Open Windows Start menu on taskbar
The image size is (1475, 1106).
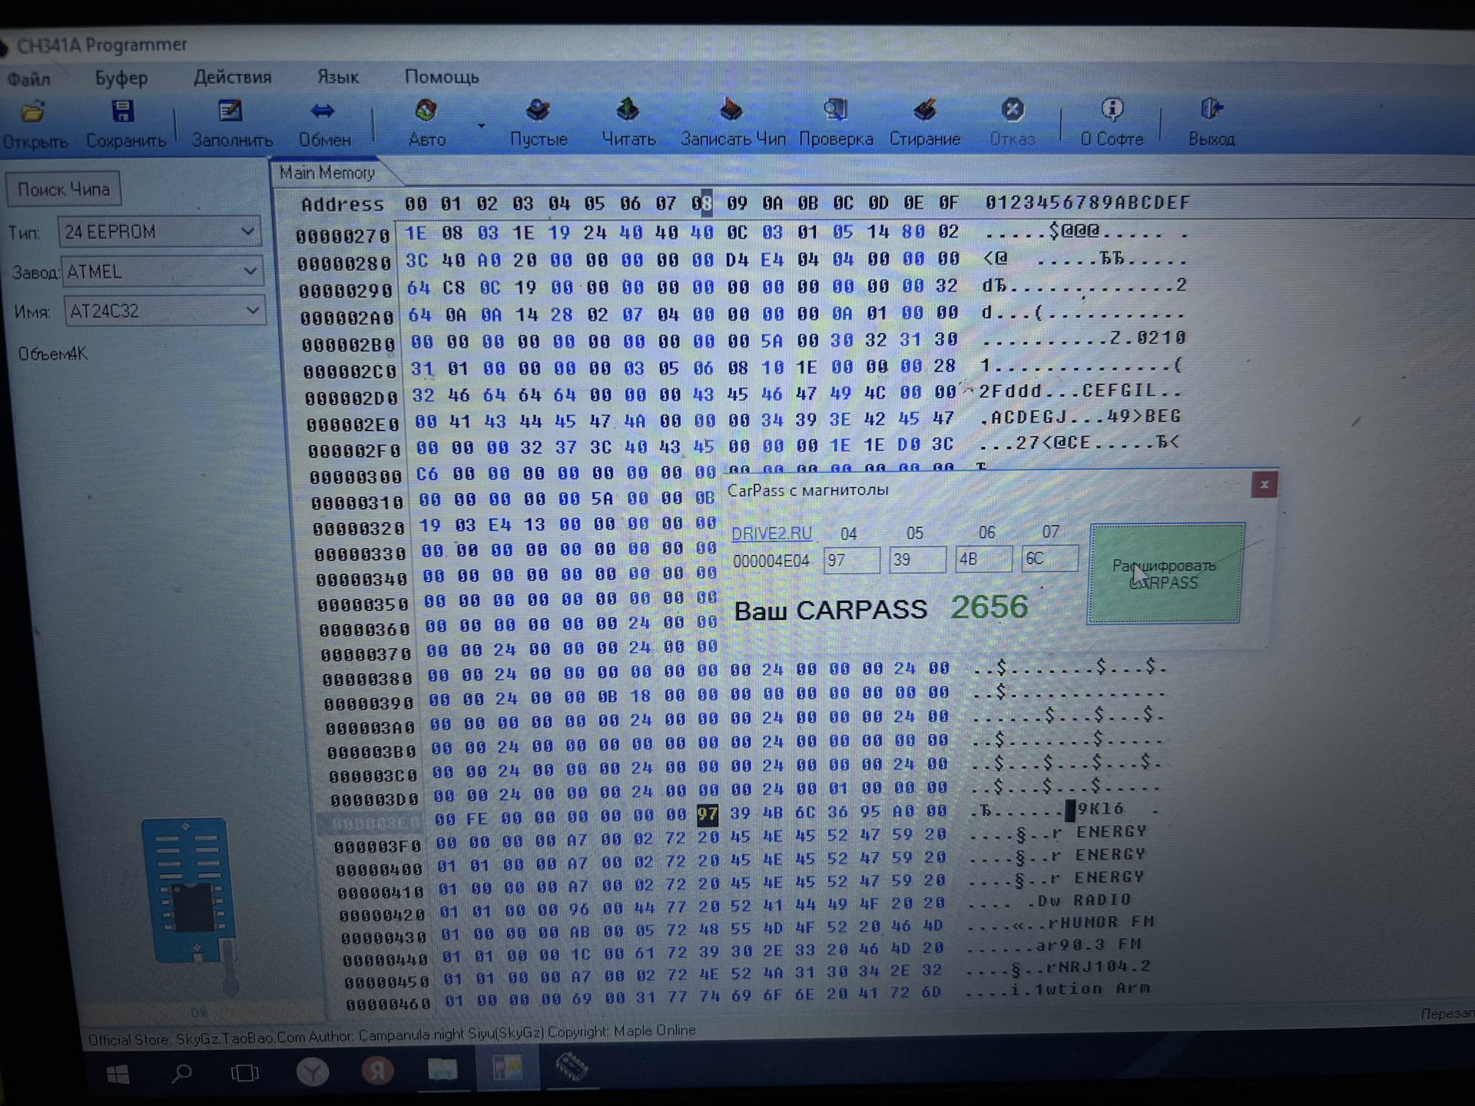[x=118, y=1074]
